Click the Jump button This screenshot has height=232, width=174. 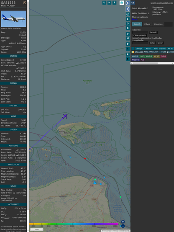[x=152, y=43]
